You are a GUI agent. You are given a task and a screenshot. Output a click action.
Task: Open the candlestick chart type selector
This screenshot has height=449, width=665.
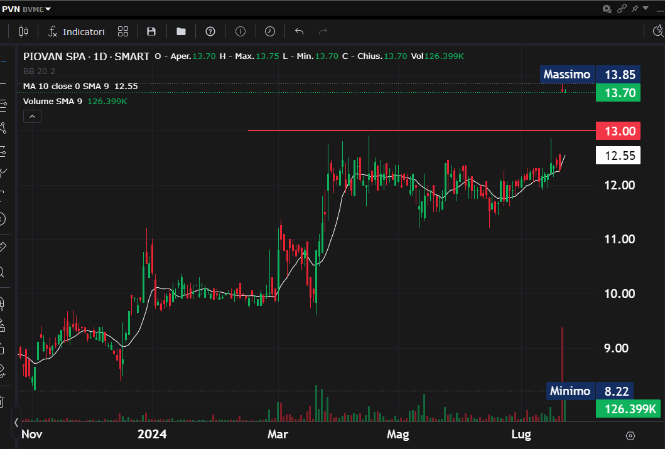[x=24, y=31]
